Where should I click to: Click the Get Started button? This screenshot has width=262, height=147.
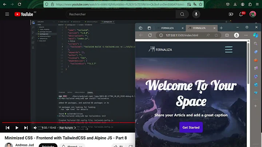191,127
